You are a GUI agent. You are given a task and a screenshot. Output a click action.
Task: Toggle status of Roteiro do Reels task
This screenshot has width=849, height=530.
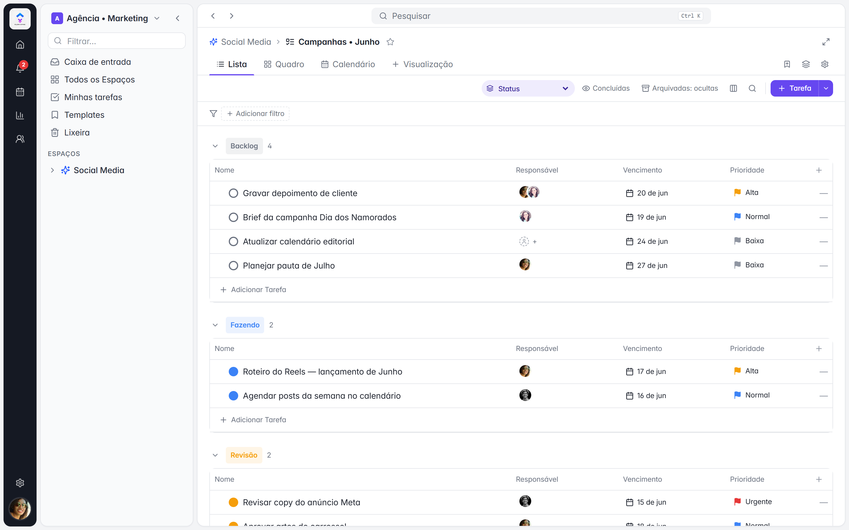(233, 372)
